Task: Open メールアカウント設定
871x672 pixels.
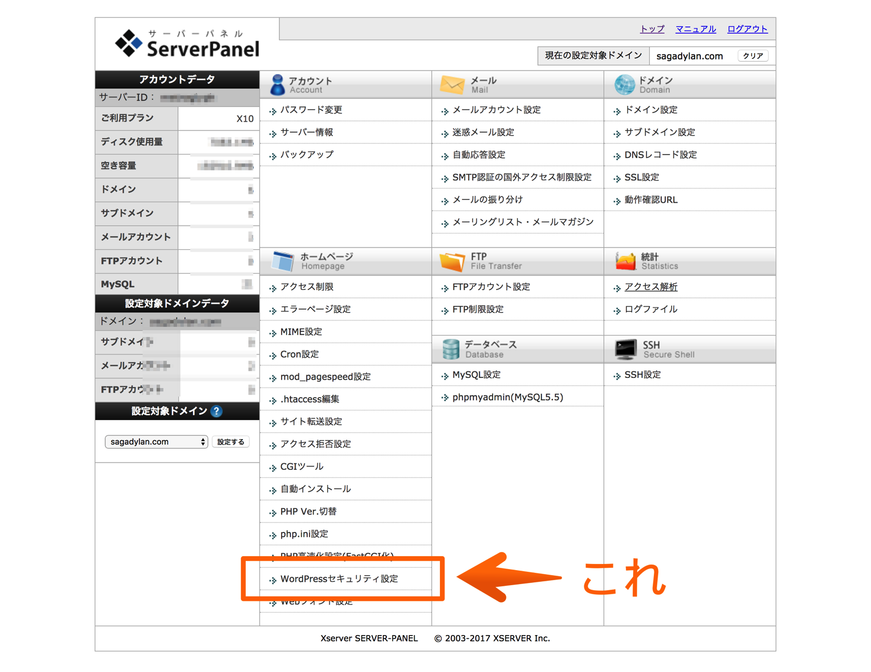Action: [497, 110]
